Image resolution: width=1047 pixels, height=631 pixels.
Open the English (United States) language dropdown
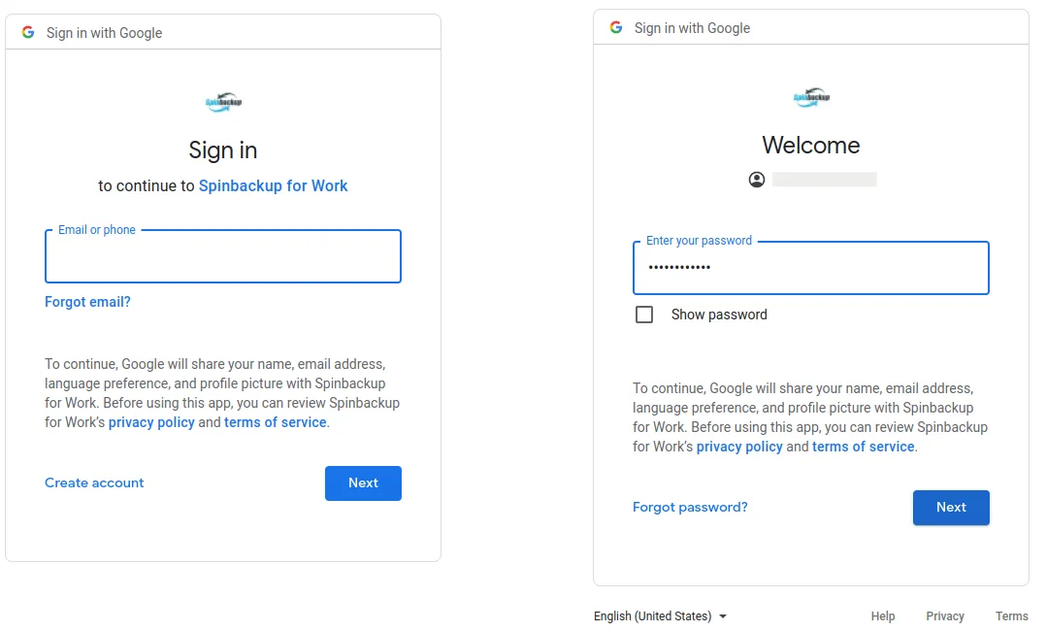(x=651, y=615)
